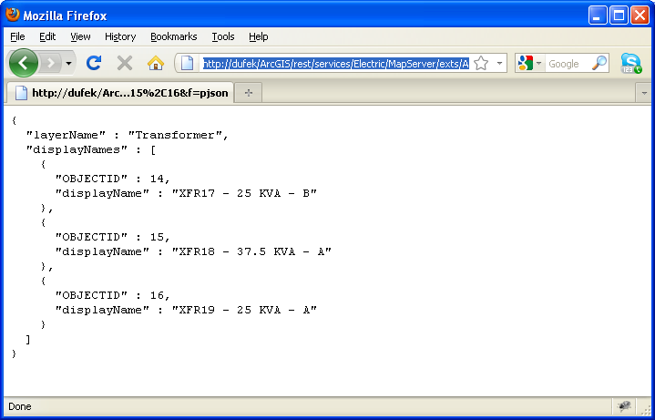
Task: Select the pjson page tab
Action: click(x=120, y=92)
